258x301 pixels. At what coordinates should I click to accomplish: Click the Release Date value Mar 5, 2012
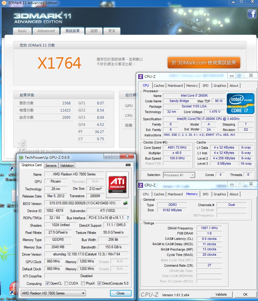pos(56,196)
